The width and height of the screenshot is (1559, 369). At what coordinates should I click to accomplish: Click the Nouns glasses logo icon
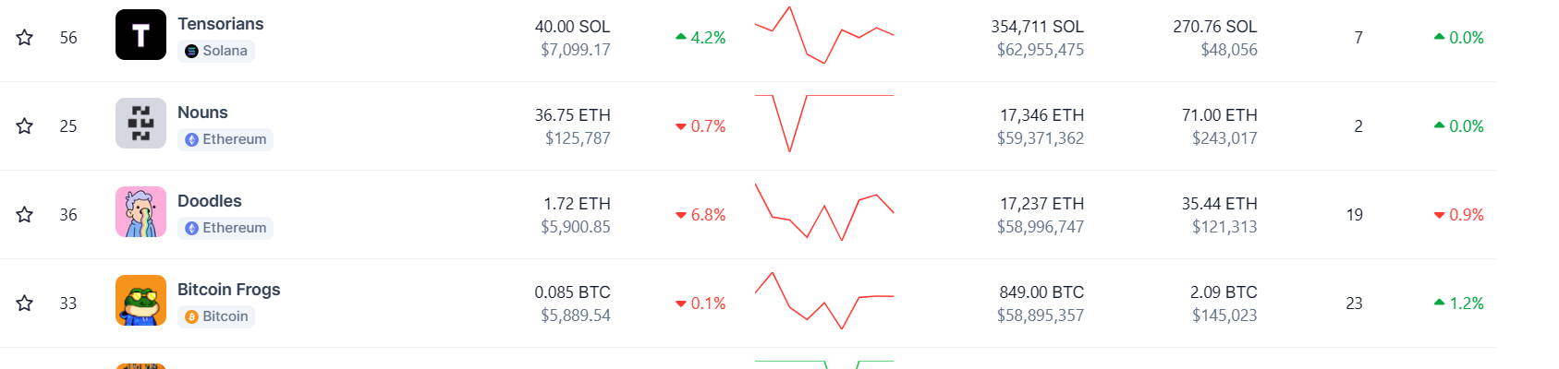(x=140, y=124)
